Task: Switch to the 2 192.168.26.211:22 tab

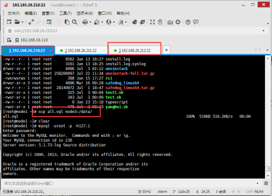Action: coord(81,50)
